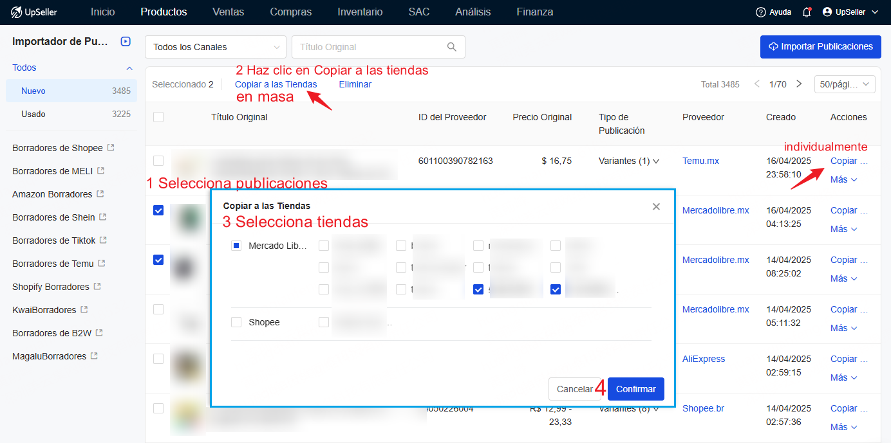The width and height of the screenshot is (891, 443).
Task: Click Copiar ... in the AliExpress row
Action: coord(849,359)
